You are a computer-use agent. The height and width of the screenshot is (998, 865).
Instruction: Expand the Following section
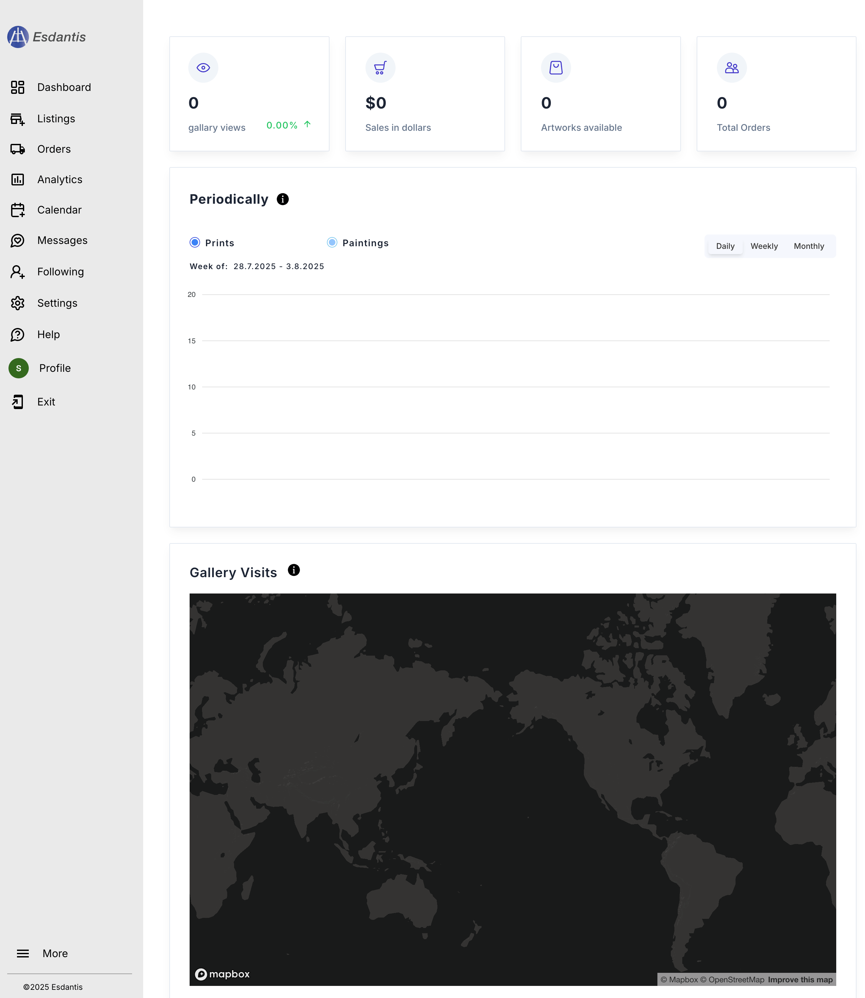[x=60, y=271]
